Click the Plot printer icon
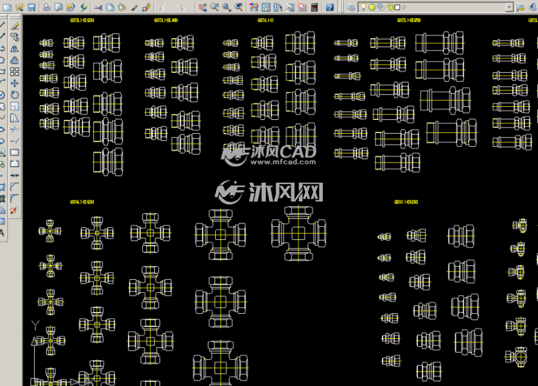538x386 pixels. tap(47, 7)
